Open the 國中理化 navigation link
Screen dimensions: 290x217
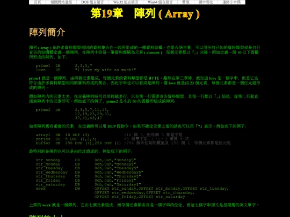click(x=206, y=2)
